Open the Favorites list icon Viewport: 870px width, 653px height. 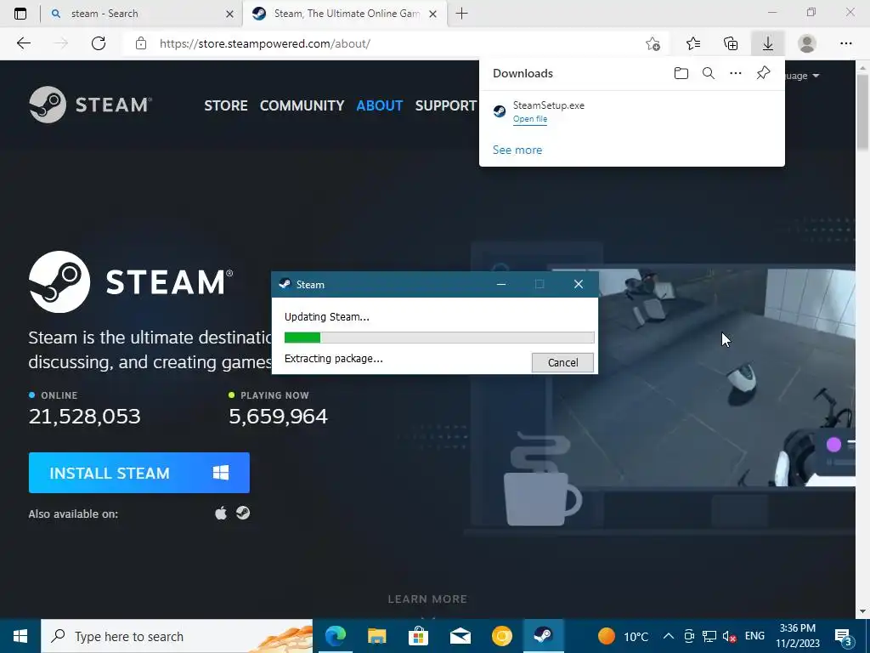pyautogui.click(x=693, y=43)
